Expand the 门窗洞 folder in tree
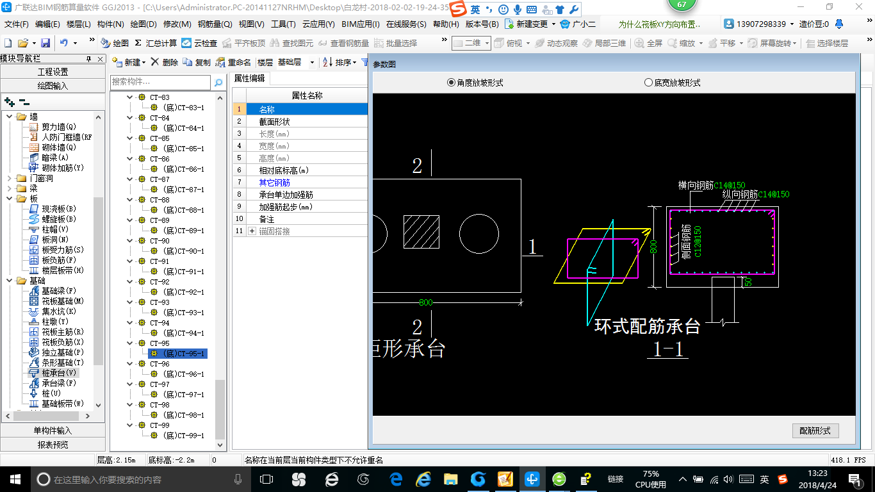This screenshot has height=492, width=875. click(x=10, y=178)
